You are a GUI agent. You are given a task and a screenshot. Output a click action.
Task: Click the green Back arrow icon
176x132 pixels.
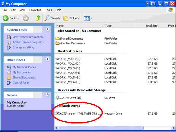[x=6, y=18]
